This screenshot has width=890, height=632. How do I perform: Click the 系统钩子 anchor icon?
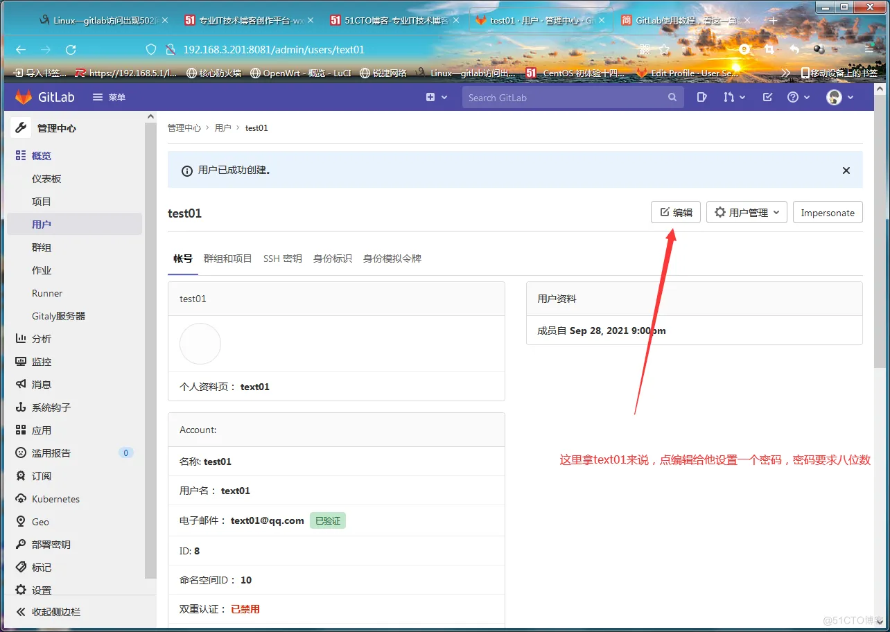(21, 407)
